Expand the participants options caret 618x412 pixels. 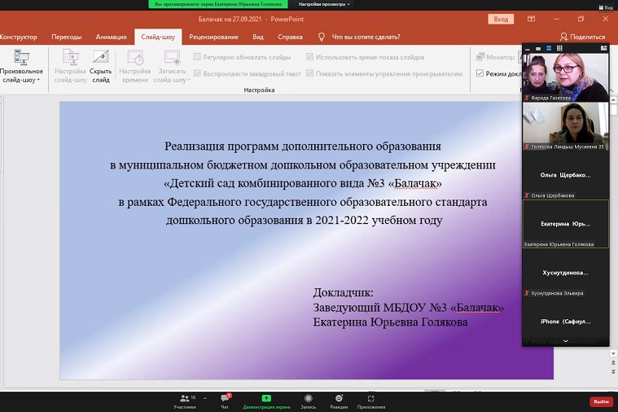pos(205,399)
